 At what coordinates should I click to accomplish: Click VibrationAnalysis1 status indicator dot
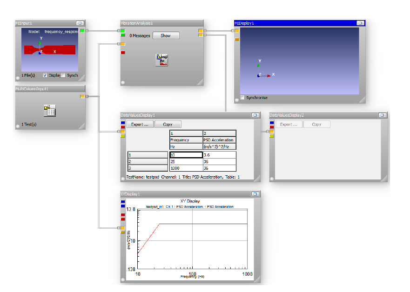coord(123,83)
